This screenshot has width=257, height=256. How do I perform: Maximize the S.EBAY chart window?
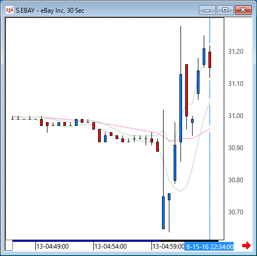click(x=225, y=10)
